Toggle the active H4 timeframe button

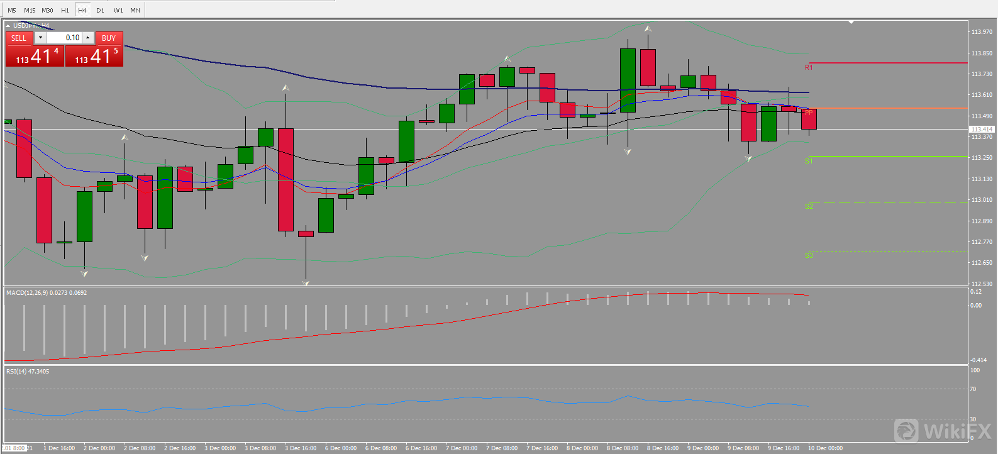point(82,10)
